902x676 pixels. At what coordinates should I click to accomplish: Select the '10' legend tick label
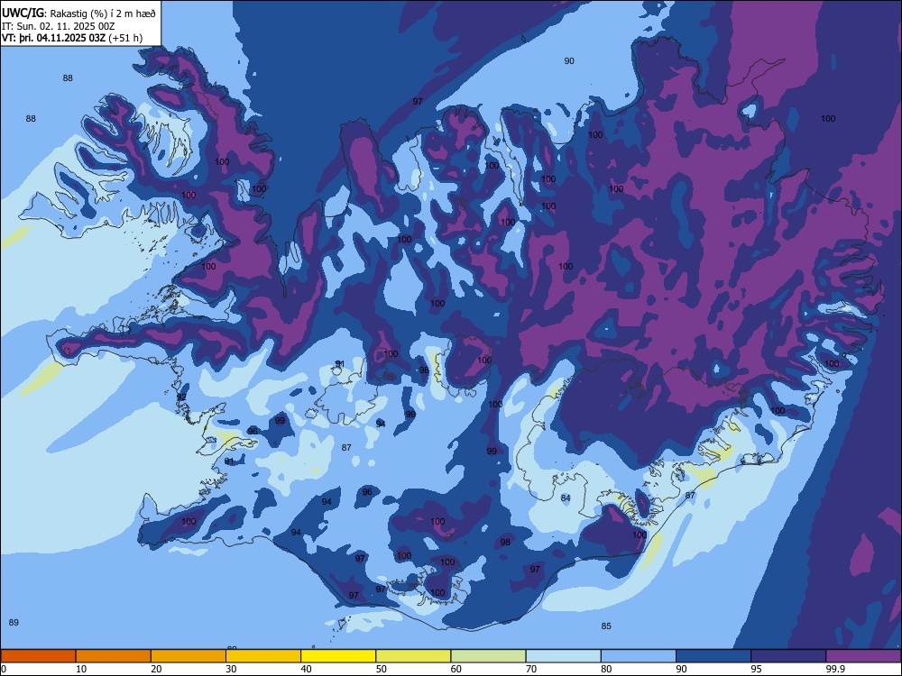pyautogui.click(x=81, y=669)
